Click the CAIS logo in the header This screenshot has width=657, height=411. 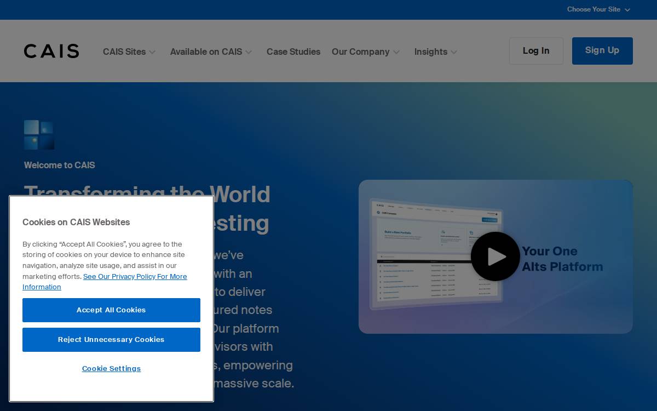(51, 51)
